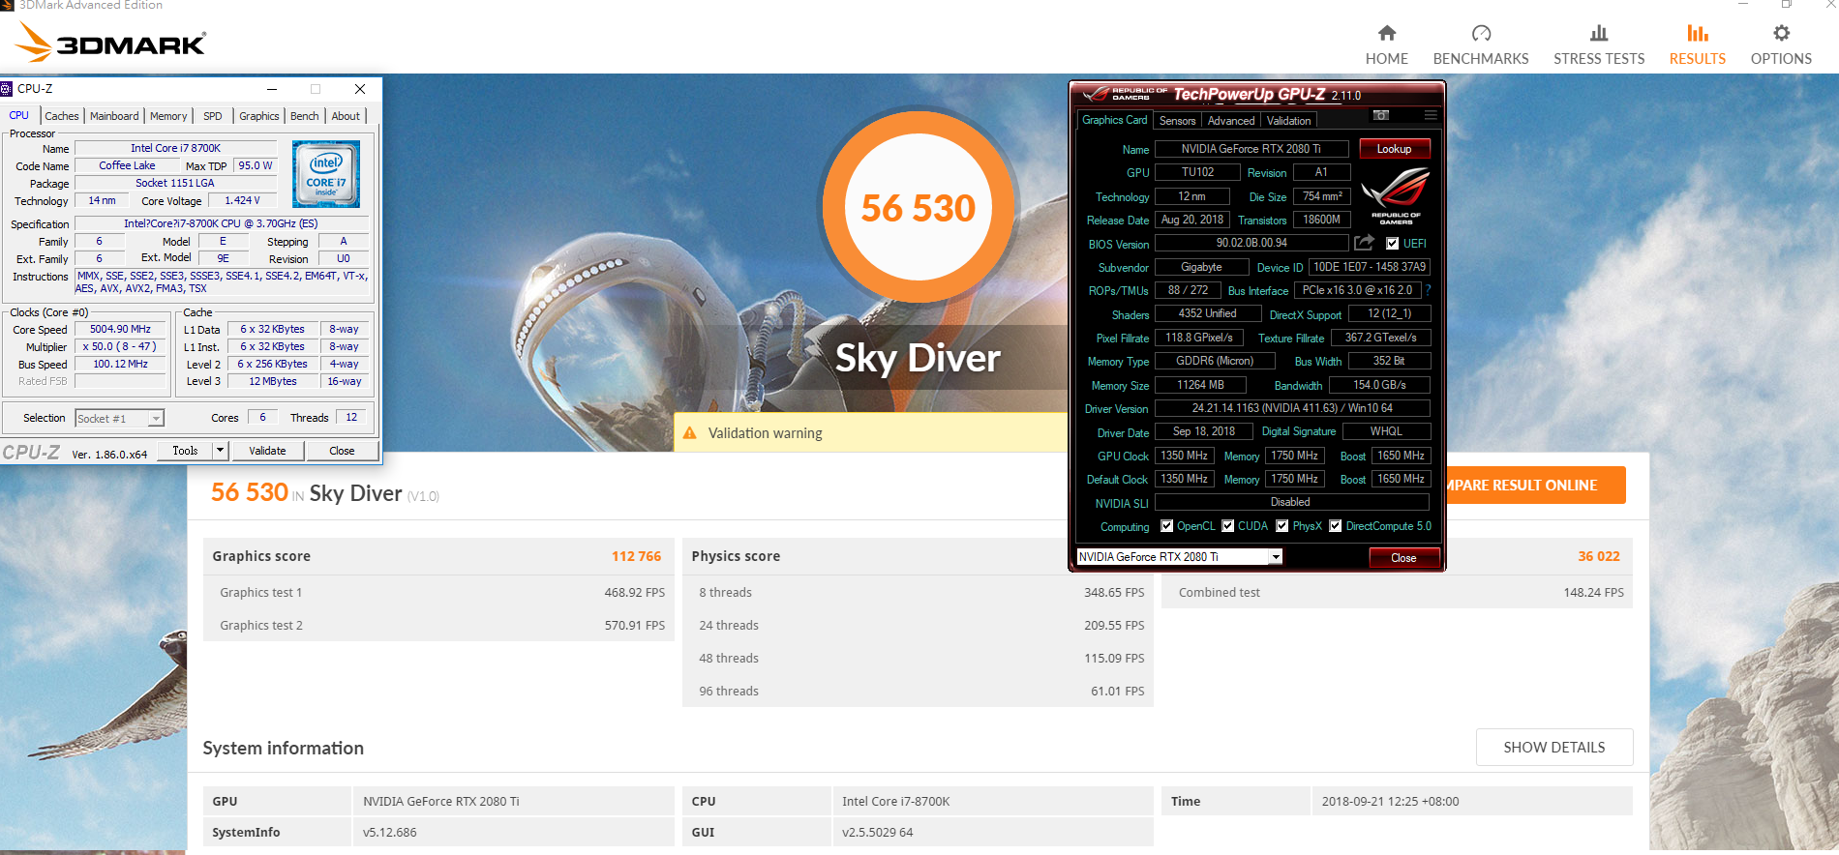Click the GPU-Z BIOS export share icon
This screenshot has width=1839, height=855.
pyautogui.click(x=1364, y=243)
